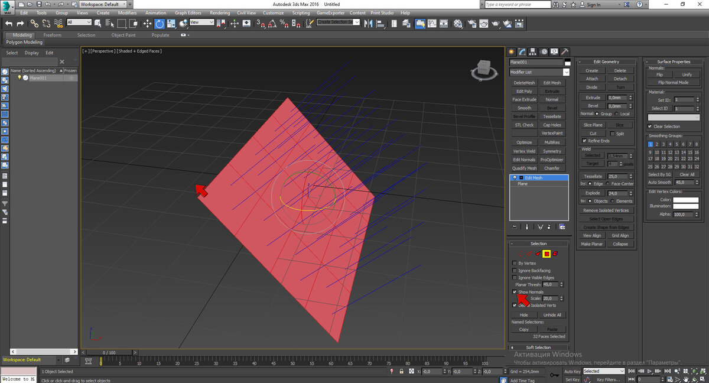Open the Modifier List dropdown
The width and height of the screenshot is (709, 383).
539,72
